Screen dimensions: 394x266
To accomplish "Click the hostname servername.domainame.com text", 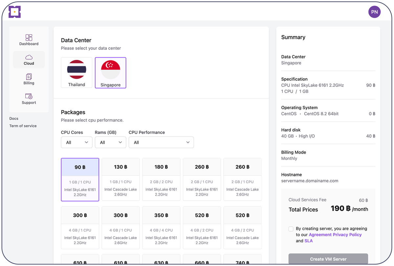I will (310, 181).
